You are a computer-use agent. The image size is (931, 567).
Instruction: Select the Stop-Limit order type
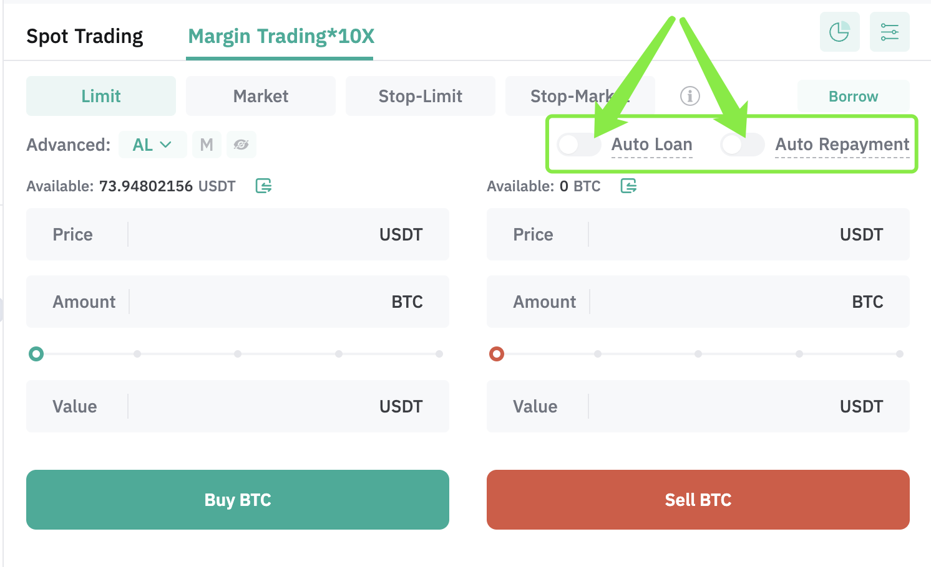point(421,96)
